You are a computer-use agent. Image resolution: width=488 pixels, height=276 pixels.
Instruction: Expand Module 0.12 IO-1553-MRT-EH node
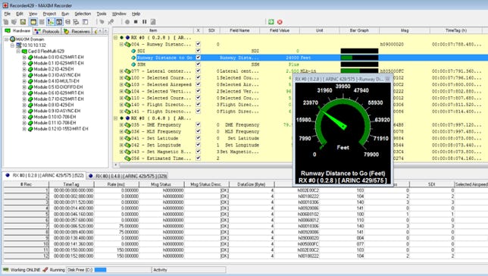[24, 129]
